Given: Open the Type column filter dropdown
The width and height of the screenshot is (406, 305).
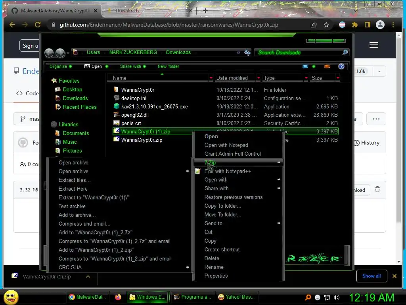Looking at the screenshot, I should pos(306,78).
